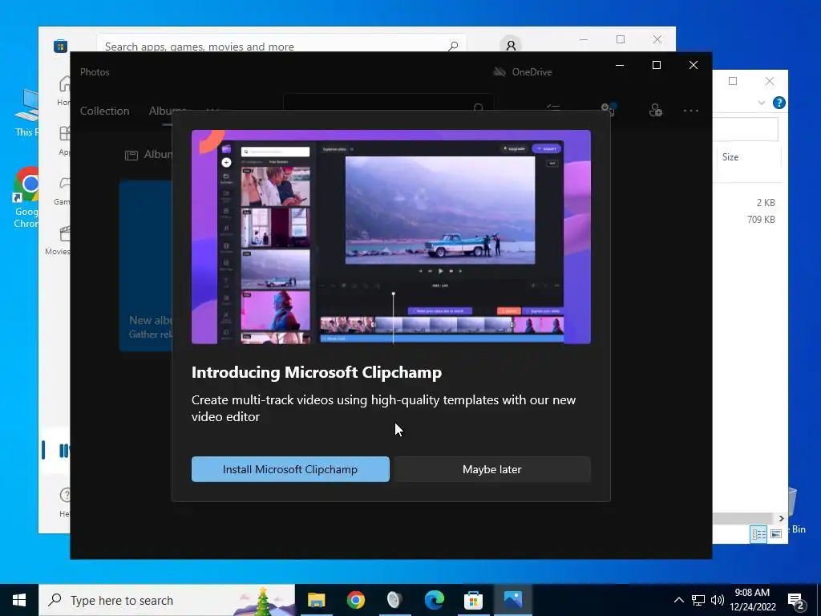This screenshot has width=821, height=616.
Task: Click the Photos select checklist icon
Action: (x=553, y=107)
